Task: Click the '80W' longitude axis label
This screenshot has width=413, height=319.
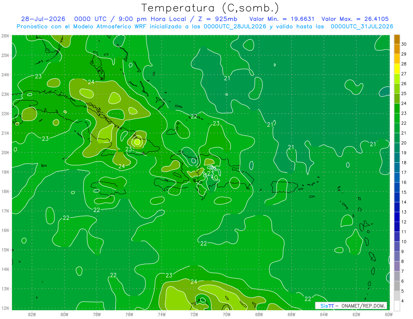Action: pyautogui.click(x=64, y=314)
